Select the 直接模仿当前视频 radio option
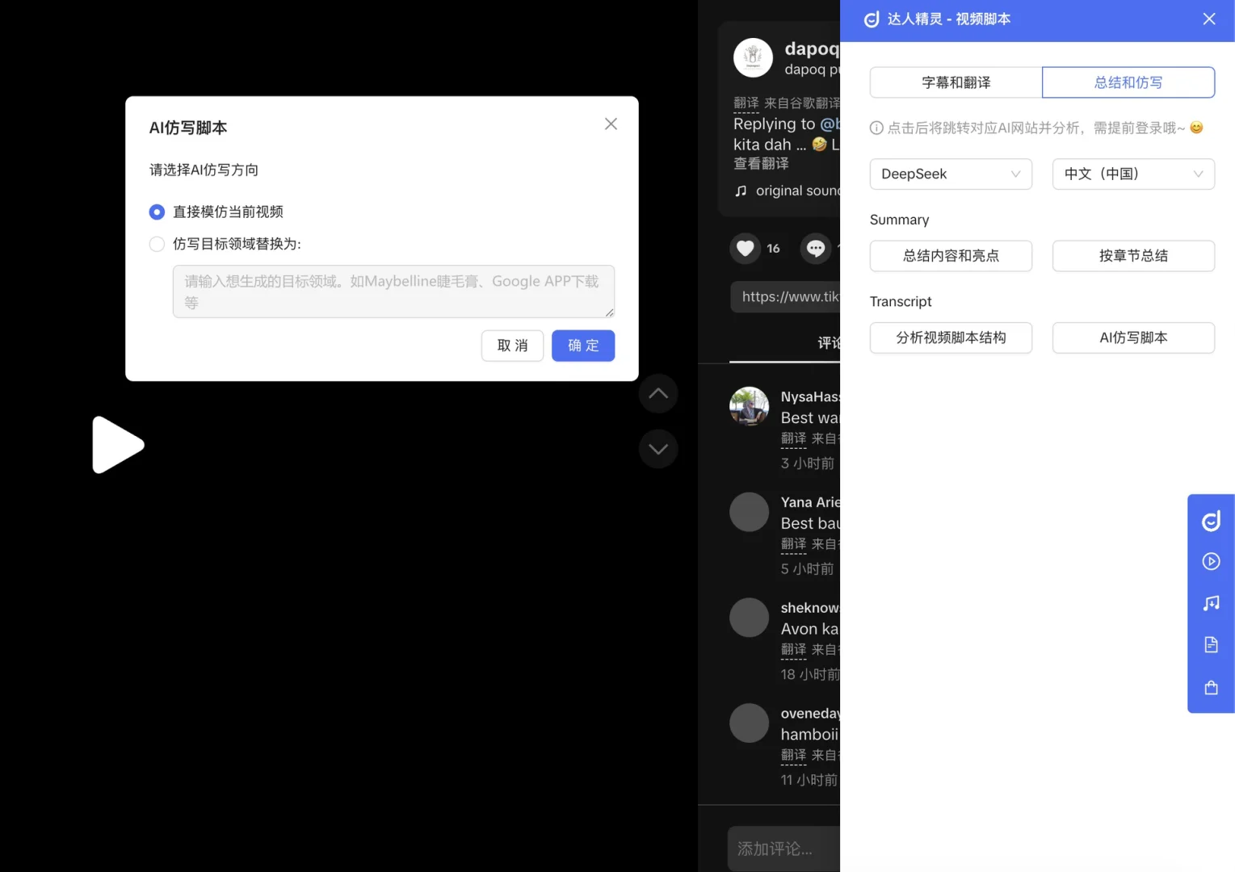The image size is (1235, 872). point(157,212)
